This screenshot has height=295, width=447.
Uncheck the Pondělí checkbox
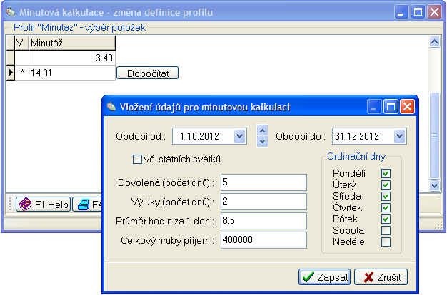386,173
